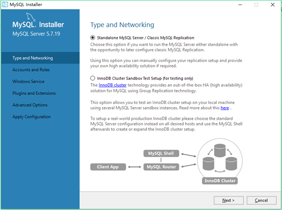Click the Next button
The width and height of the screenshot is (282, 210).
229,200
